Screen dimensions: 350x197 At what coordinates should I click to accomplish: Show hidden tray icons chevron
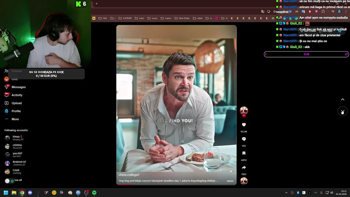click(x=286, y=193)
